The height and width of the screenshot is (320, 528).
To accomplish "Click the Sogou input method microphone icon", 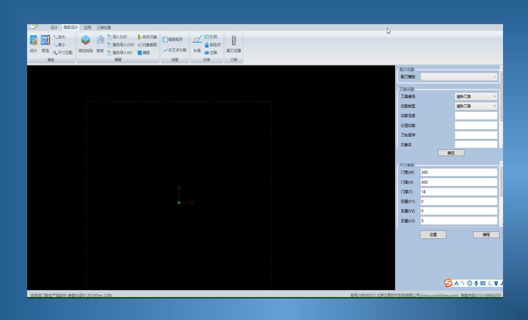I will (476, 283).
